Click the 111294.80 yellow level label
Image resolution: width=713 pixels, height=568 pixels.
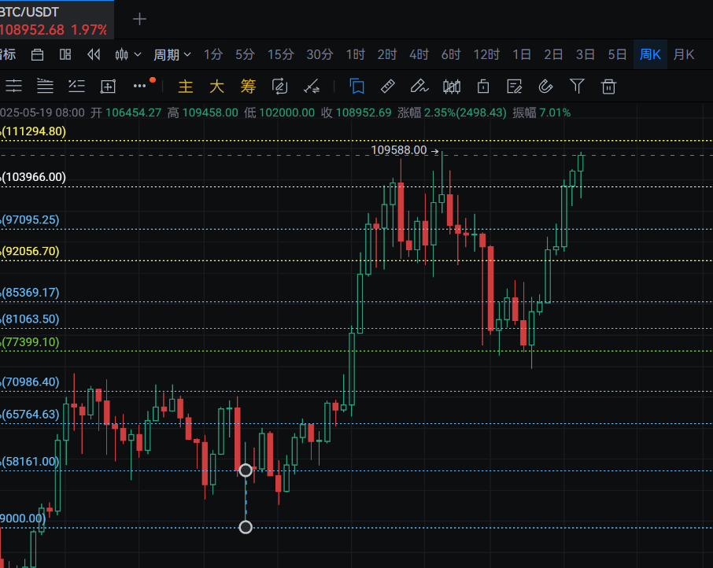pos(33,131)
